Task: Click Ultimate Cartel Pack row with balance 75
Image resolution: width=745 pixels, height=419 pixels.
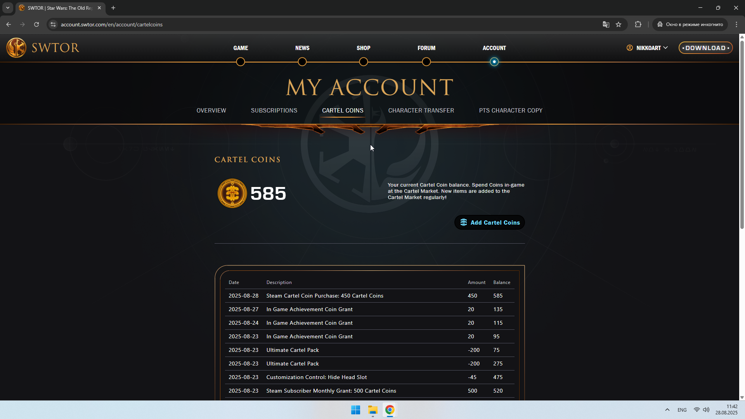Action: tap(370, 350)
